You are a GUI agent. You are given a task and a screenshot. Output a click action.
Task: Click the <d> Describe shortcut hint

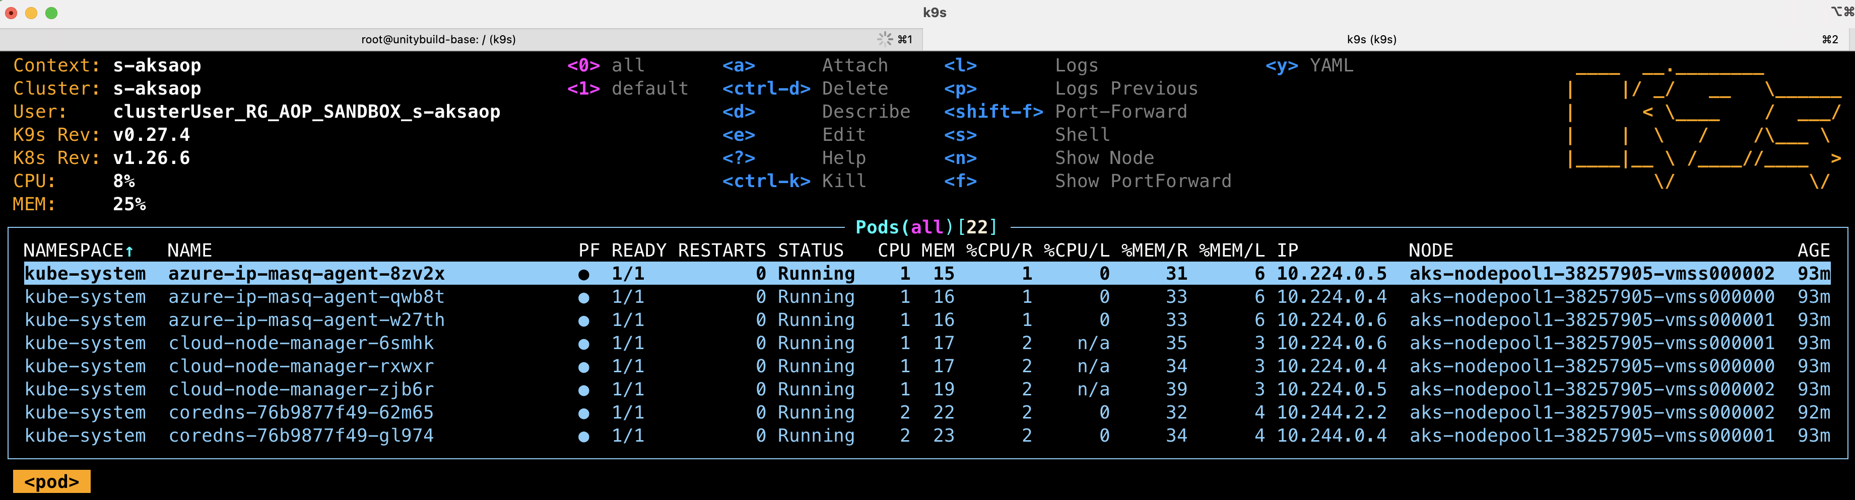(x=816, y=112)
